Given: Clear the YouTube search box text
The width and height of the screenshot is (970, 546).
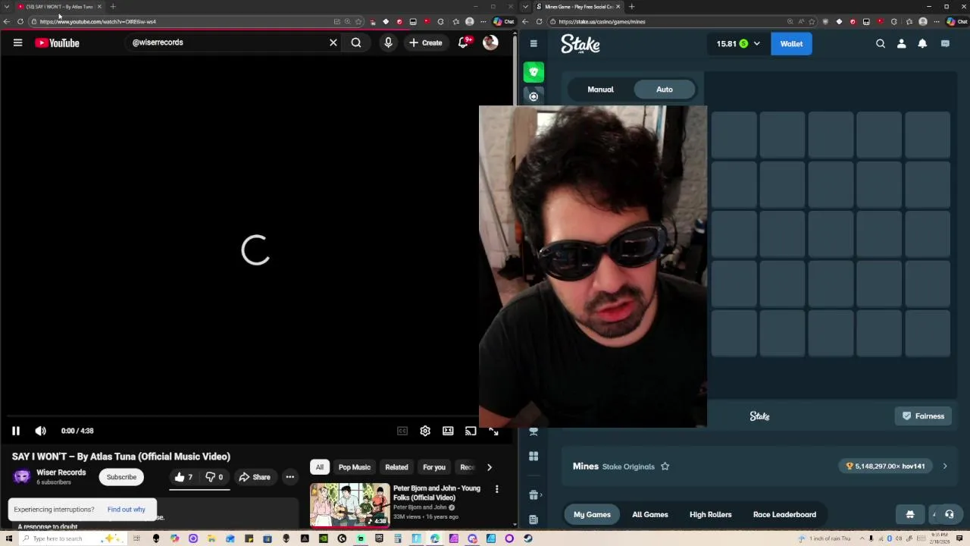Looking at the screenshot, I should (333, 42).
